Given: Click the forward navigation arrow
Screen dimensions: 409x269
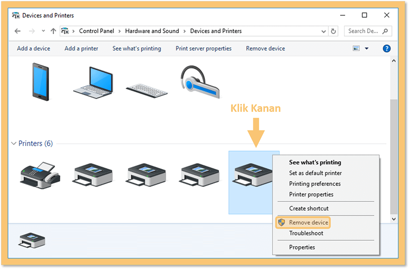Looking at the screenshot, I should click(31, 31).
